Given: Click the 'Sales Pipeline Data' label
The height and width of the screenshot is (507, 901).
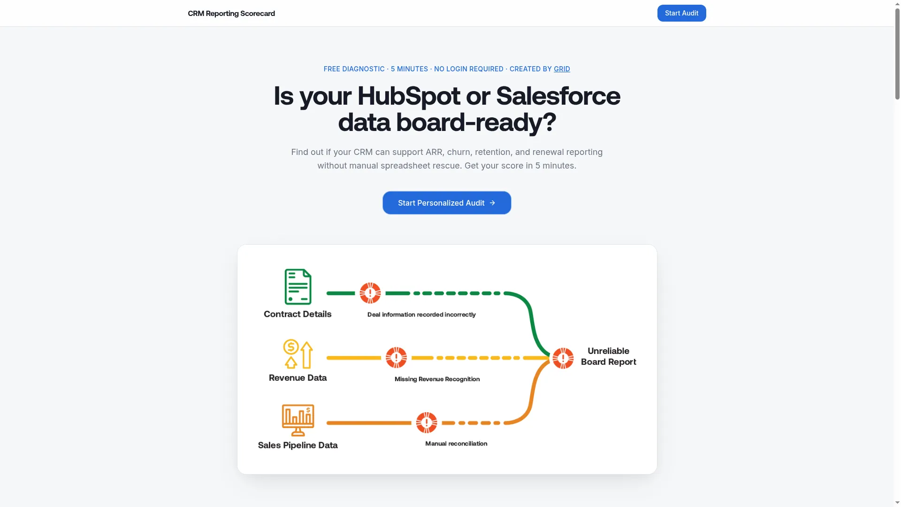Looking at the screenshot, I should 298,445.
